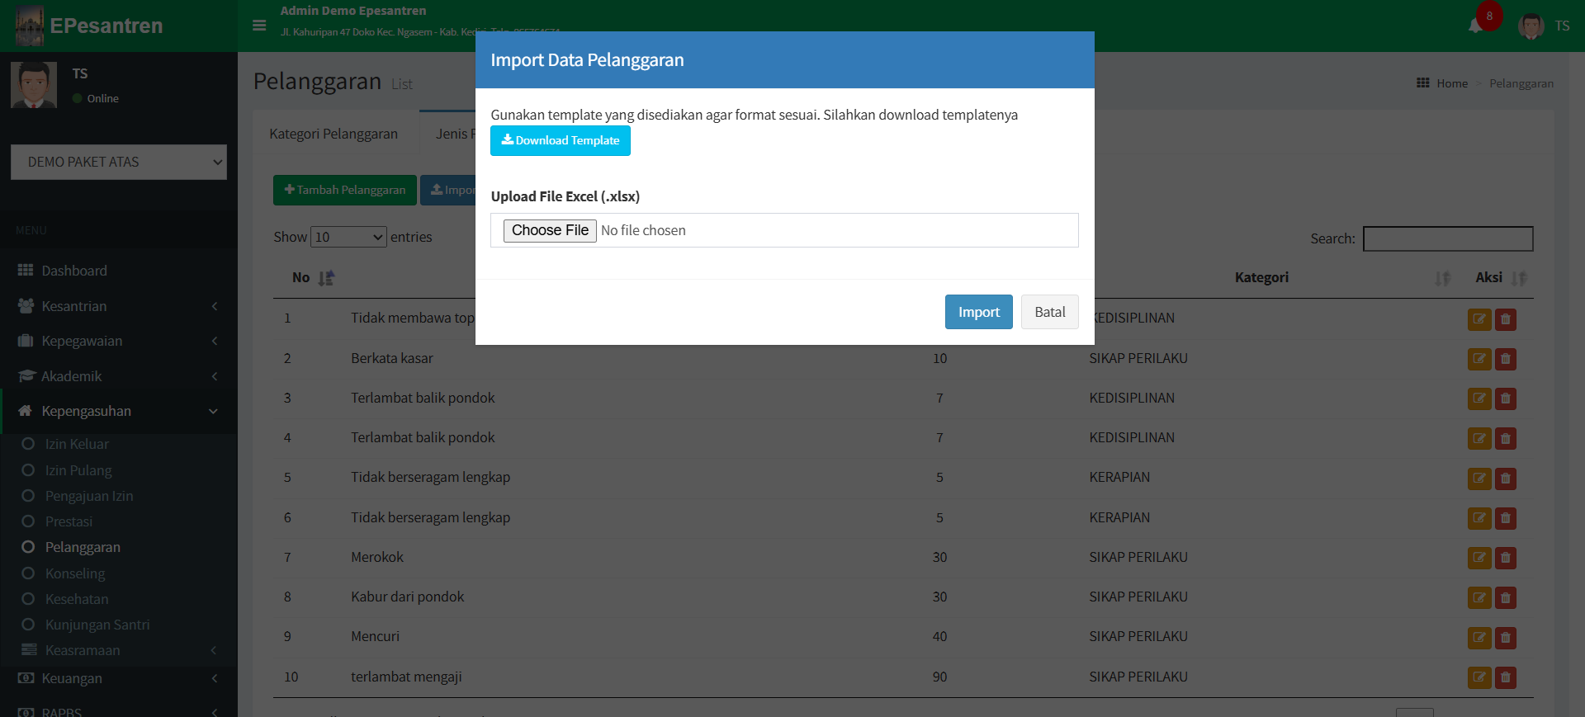Open the notification bell icon
This screenshot has width=1585, height=717.
click(1475, 26)
